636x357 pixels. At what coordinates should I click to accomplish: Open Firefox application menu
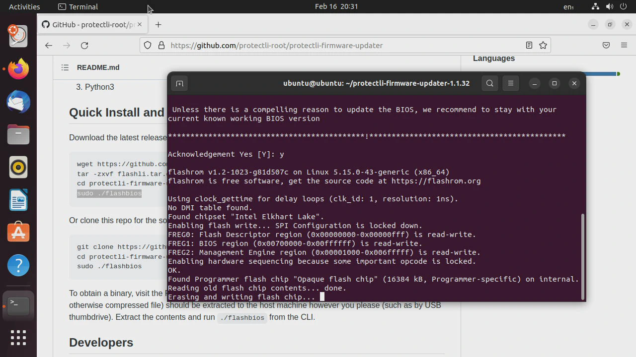[624, 45]
